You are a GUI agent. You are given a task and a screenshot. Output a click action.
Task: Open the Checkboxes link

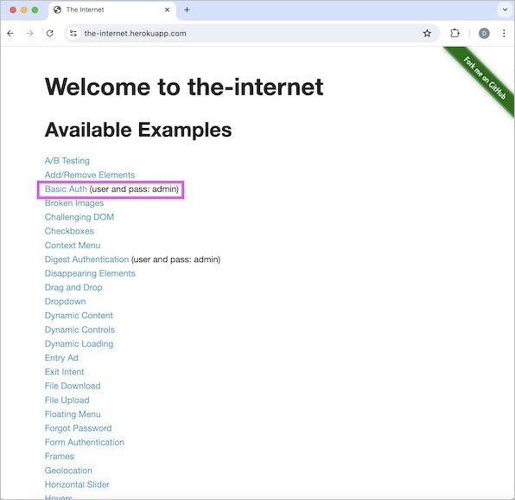pyautogui.click(x=69, y=231)
